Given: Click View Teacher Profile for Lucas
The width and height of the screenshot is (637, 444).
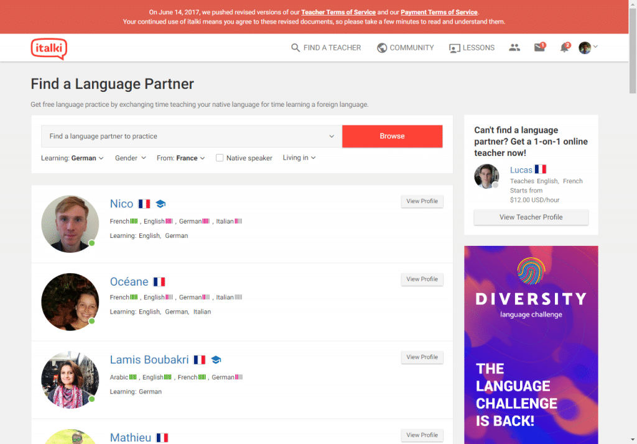Looking at the screenshot, I should click(x=531, y=217).
